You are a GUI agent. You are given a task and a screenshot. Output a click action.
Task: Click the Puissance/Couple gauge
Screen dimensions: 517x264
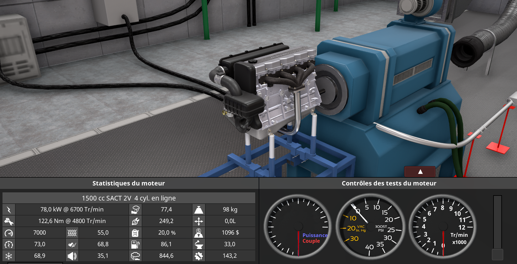[x=298, y=226]
